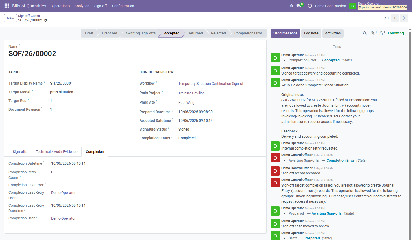Open the actions gear next to SOF/26/00002
Screen dimensions: 412x240
46,20
